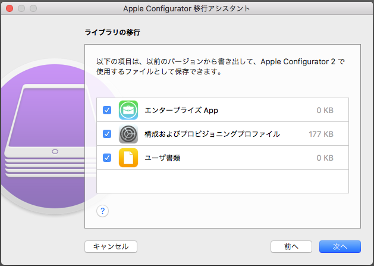Close the window with the red button

(10, 8)
